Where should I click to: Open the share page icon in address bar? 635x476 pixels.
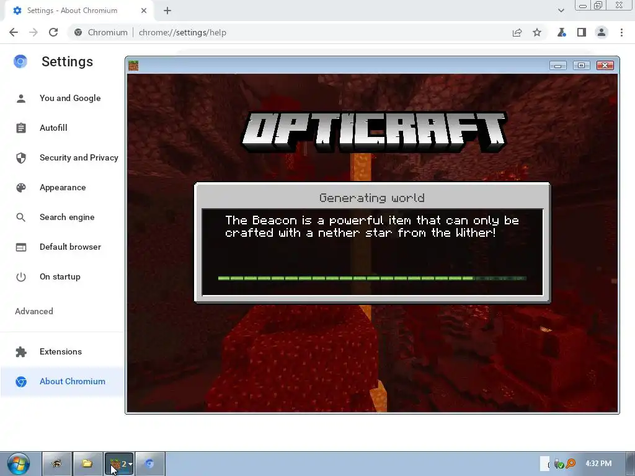(x=517, y=32)
